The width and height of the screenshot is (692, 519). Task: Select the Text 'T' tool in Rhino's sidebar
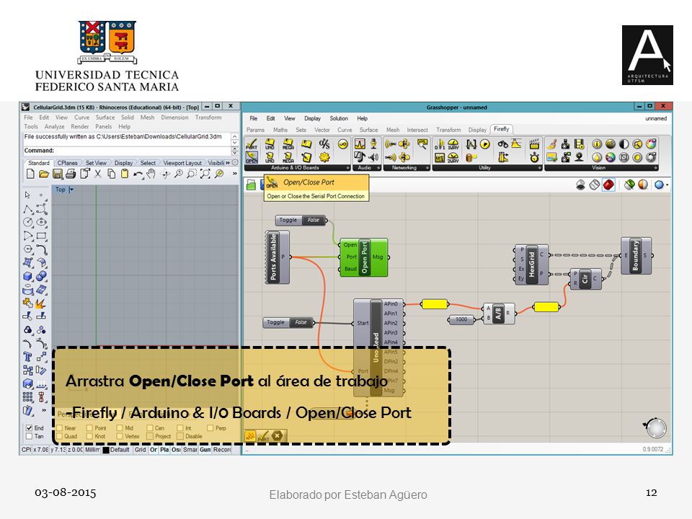(27, 357)
